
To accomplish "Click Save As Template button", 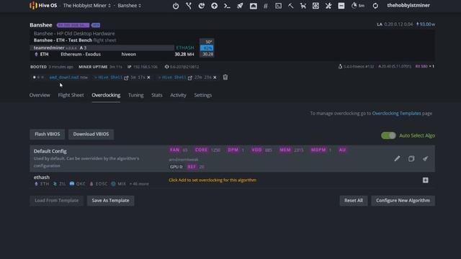I will click(x=110, y=201).
